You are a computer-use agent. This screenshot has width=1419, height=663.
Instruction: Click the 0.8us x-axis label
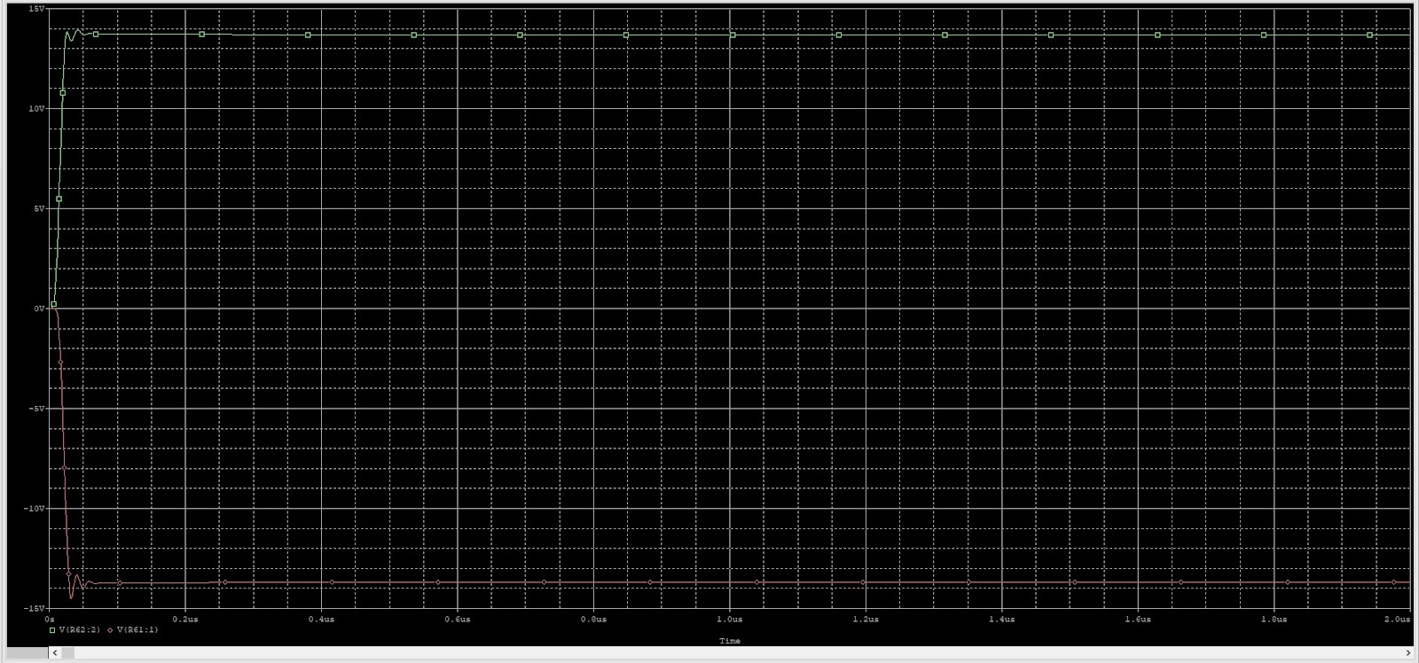tap(593, 619)
